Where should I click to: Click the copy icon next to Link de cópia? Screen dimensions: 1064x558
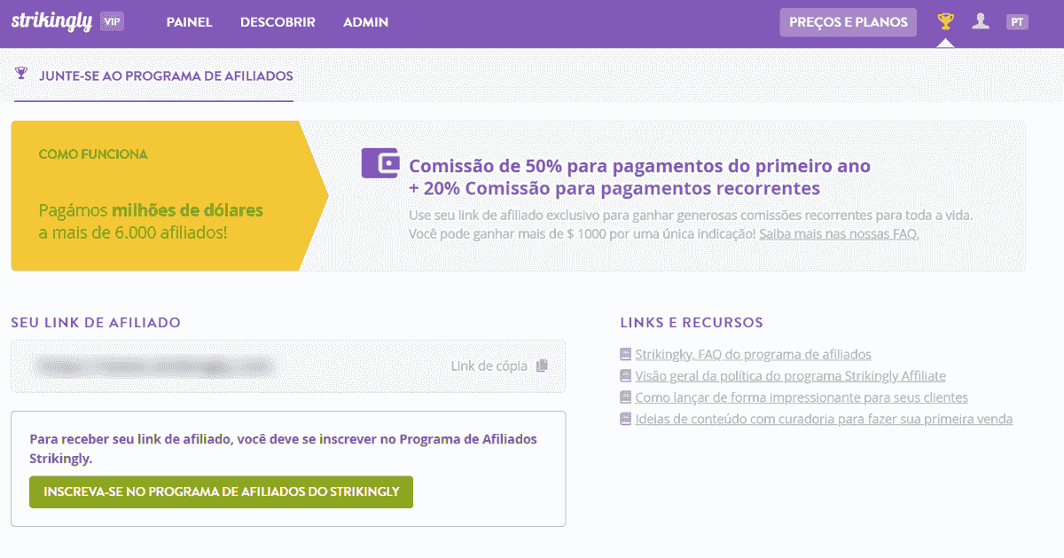[542, 365]
